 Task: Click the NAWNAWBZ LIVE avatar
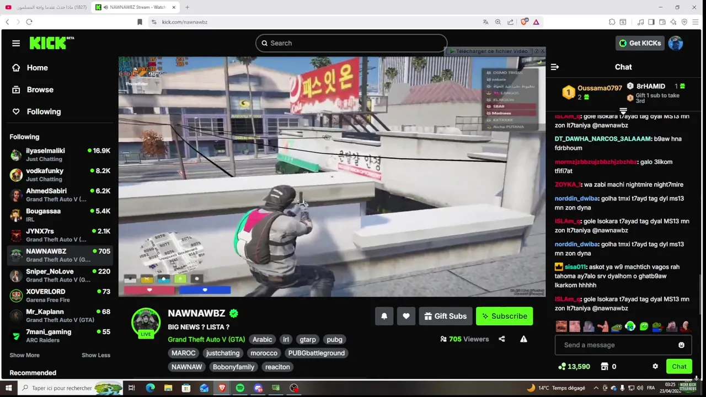pyautogui.click(x=146, y=322)
